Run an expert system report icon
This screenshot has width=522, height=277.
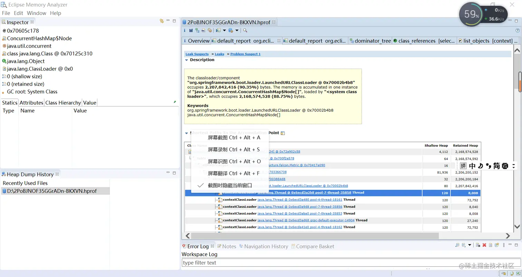point(218,30)
